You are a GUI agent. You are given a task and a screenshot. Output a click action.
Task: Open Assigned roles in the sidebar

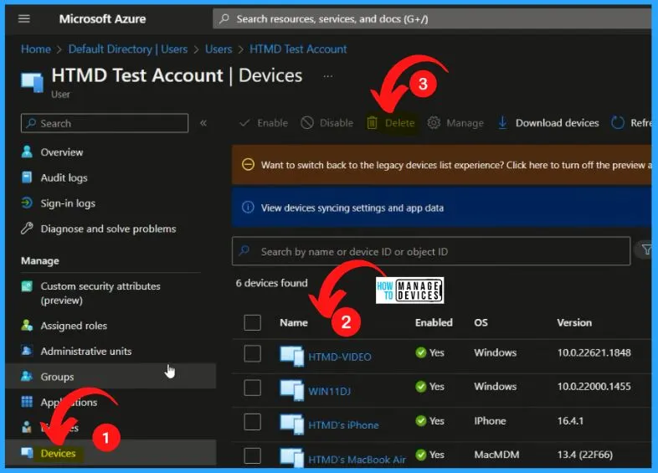(74, 326)
